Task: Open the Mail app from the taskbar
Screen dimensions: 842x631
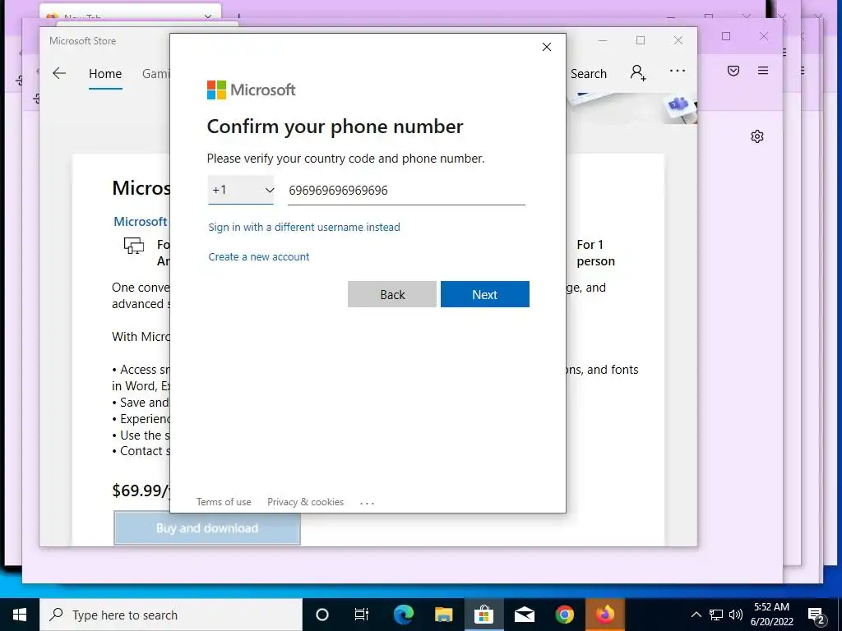Action: point(524,615)
